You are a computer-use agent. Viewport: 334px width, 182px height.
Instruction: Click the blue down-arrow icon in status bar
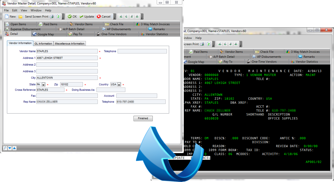point(10,148)
